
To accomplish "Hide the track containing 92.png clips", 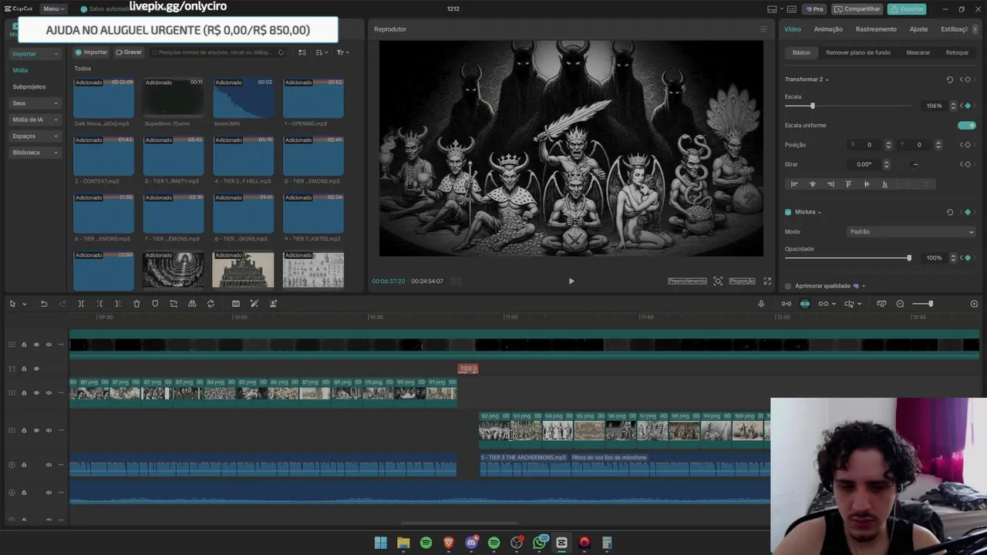I will point(36,430).
